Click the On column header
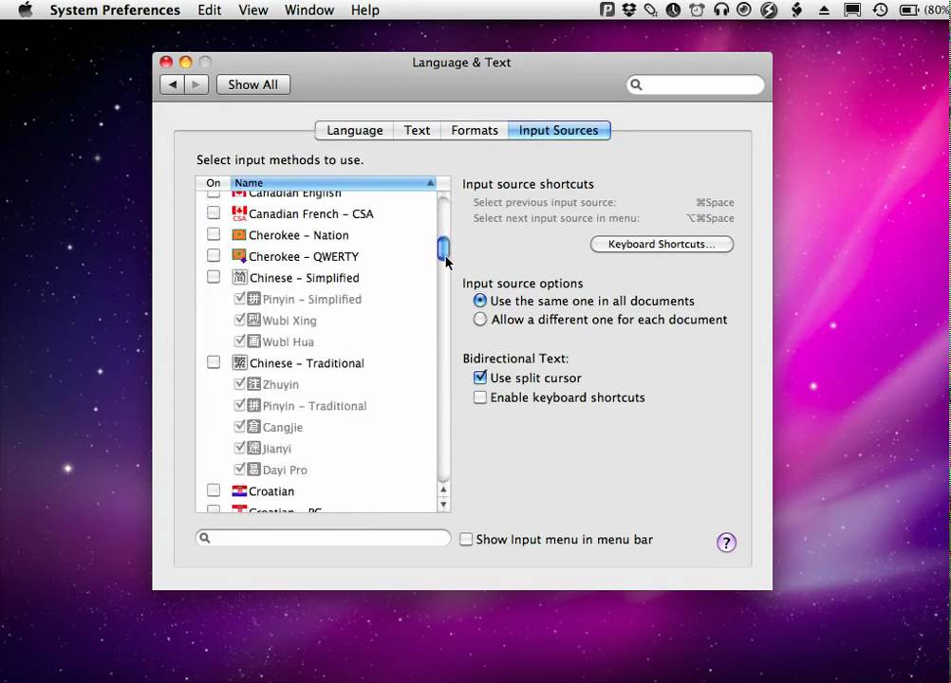The width and height of the screenshot is (951, 683). point(213,183)
